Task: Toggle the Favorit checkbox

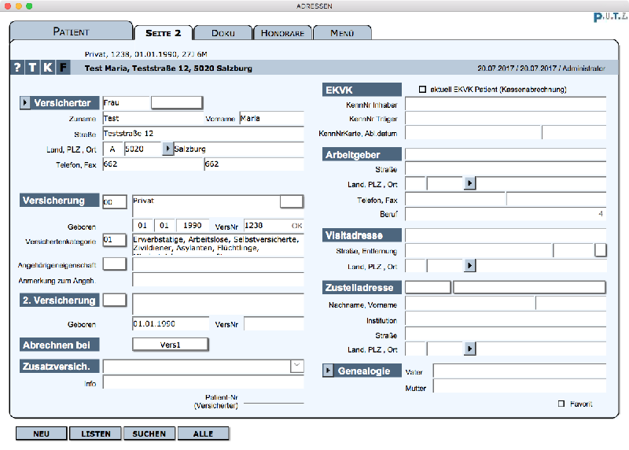Action: pyautogui.click(x=561, y=404)
